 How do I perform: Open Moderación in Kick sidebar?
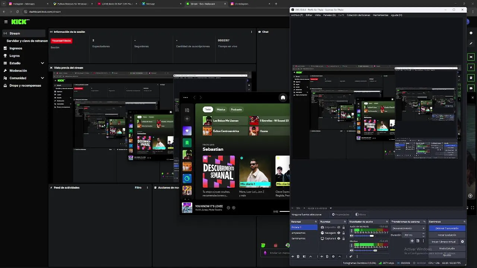(x=18, y=71)
